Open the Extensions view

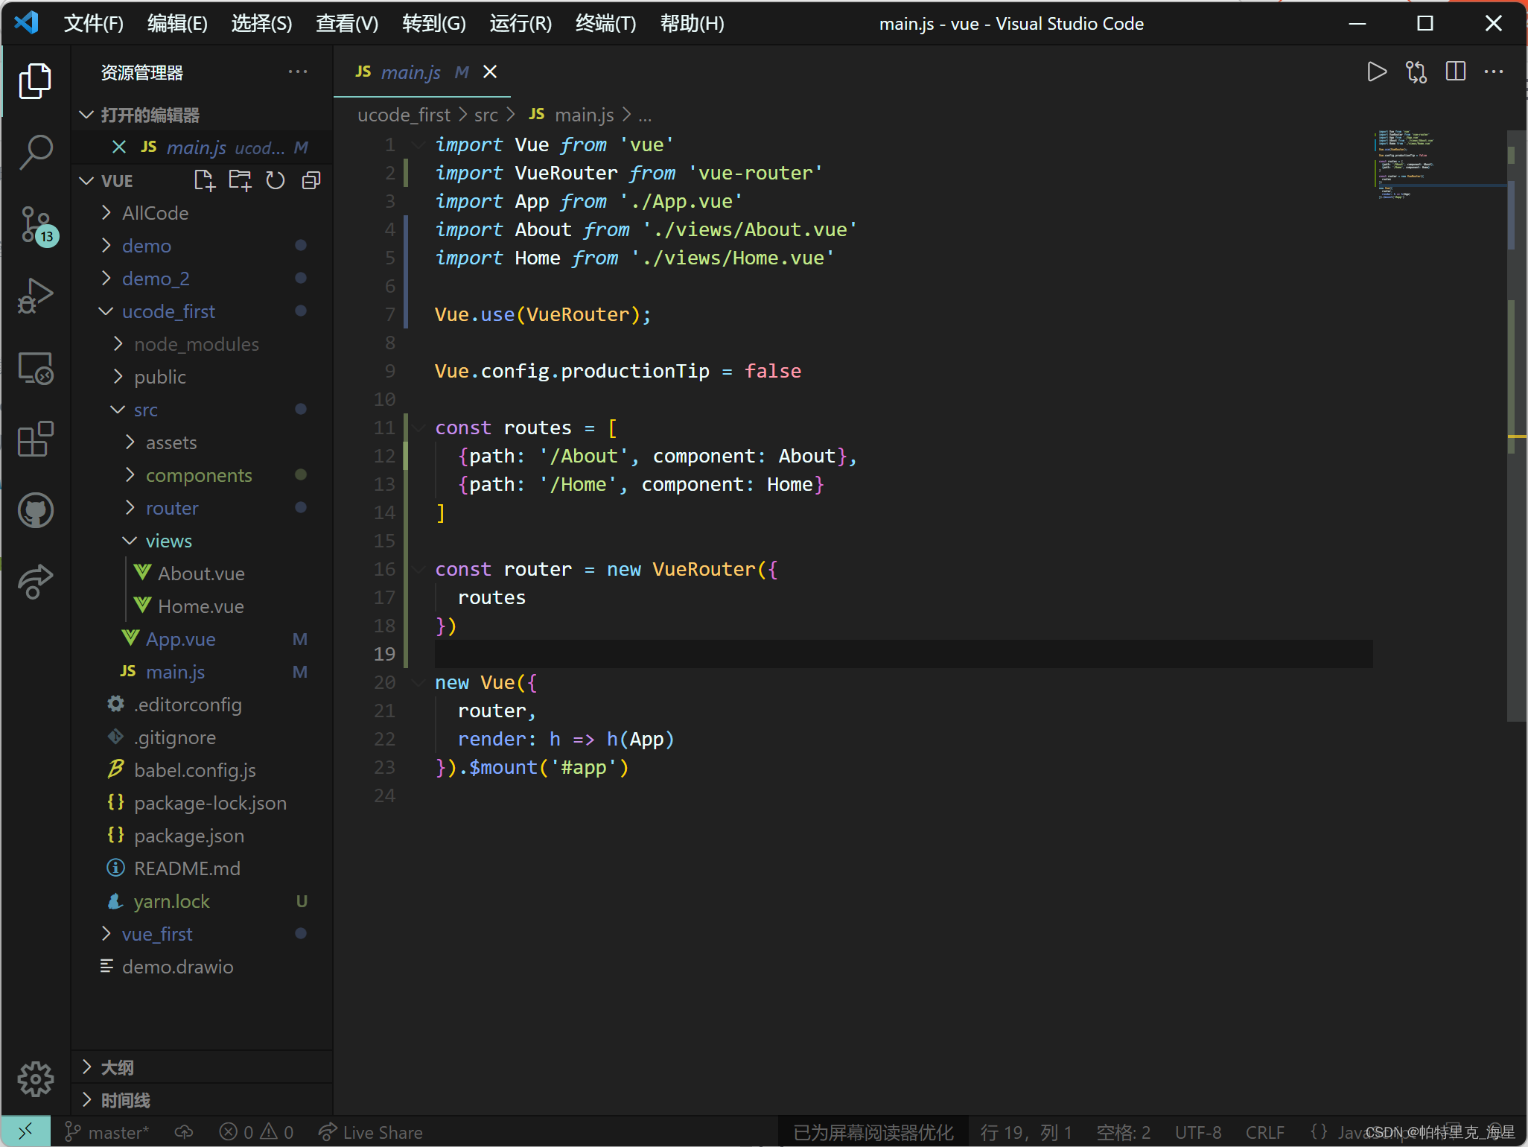35,439
